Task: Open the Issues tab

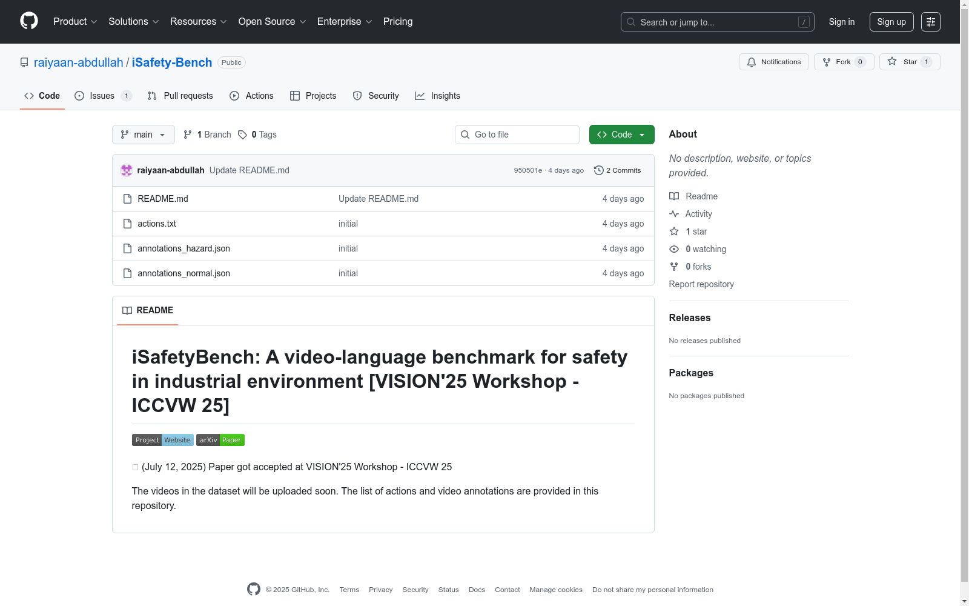Action: click(x=103, y=96)
